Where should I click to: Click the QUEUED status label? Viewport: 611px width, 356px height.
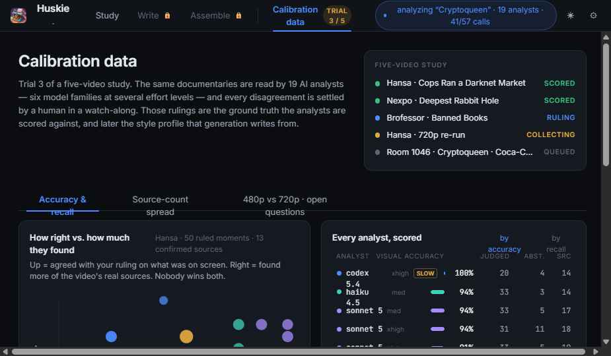(x=559, y=152)
